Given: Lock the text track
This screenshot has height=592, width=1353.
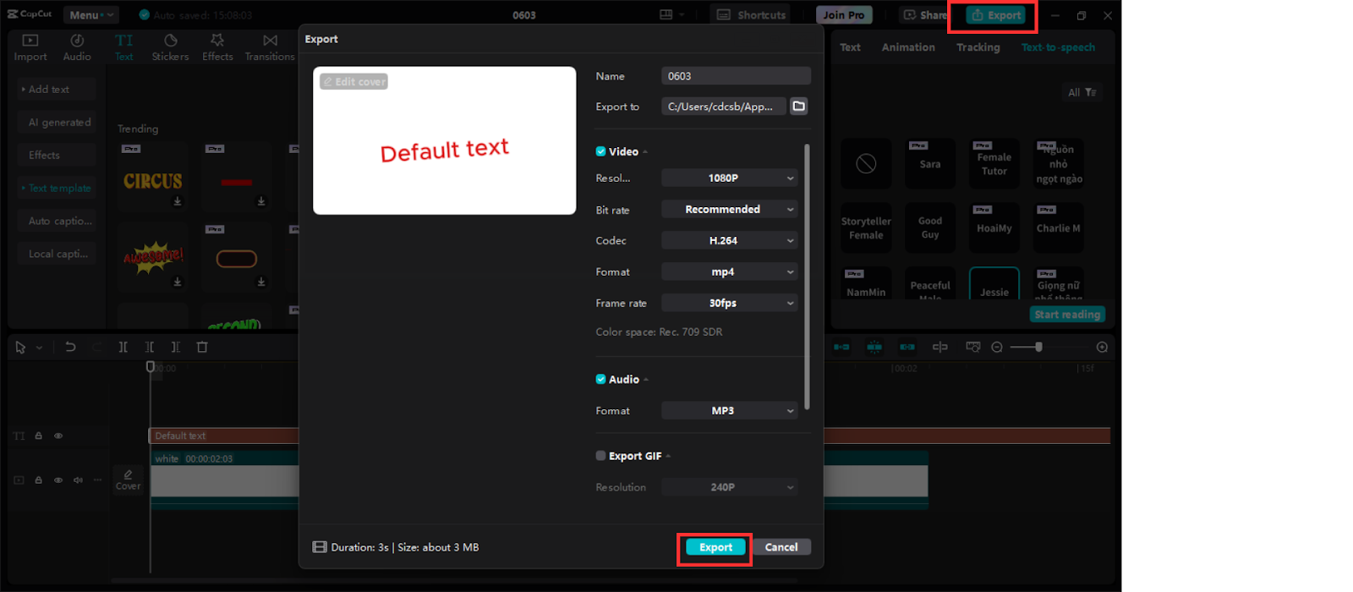Looking at the screenshot, I should tap(38, 436).
